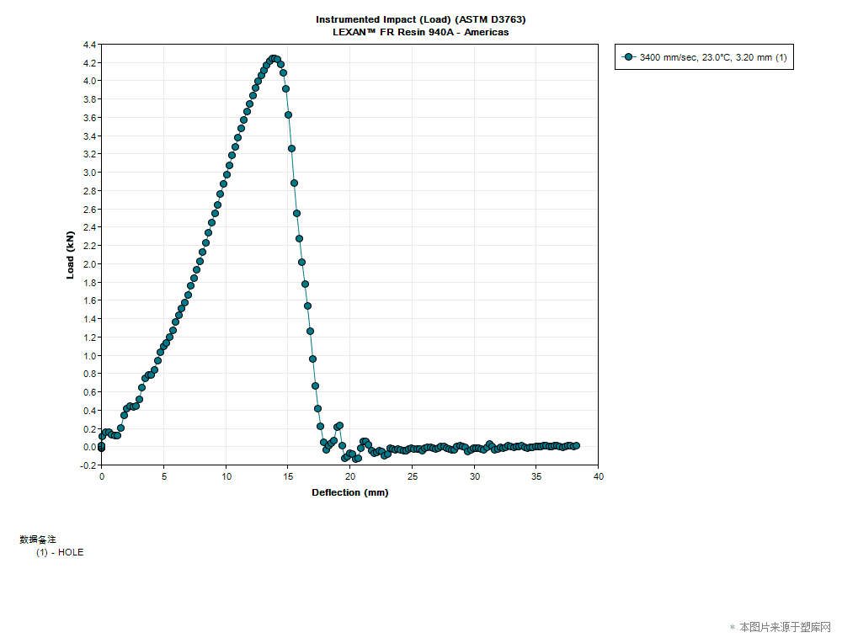Viewport: 842px width, 643px height.
Task: Click the "1.6" load axis tick label
Action: (x=90, y=300)
